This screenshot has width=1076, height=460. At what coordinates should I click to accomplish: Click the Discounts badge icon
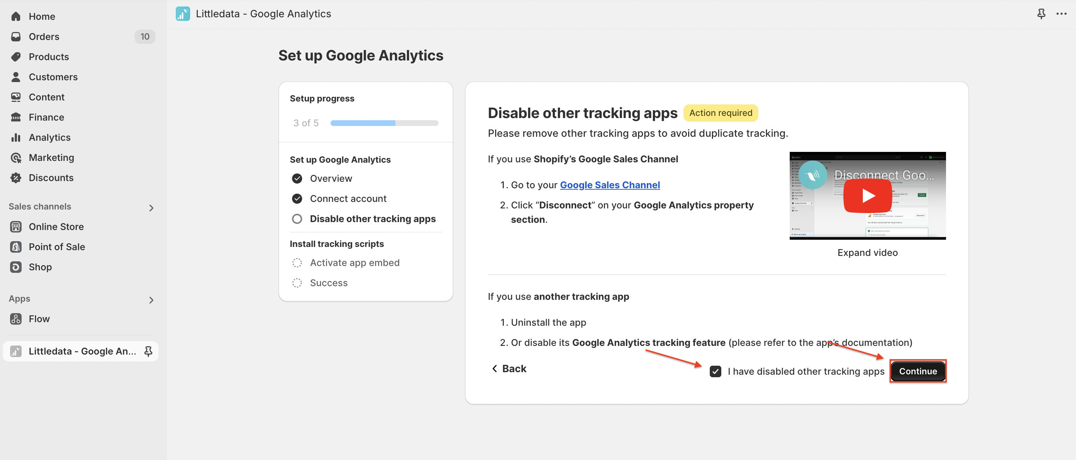coord(16,178)
